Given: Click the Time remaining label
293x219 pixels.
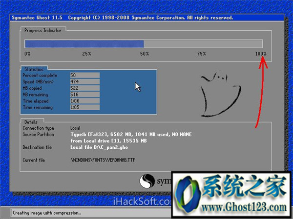Looking at the screenshot, I should pos(38,107).
